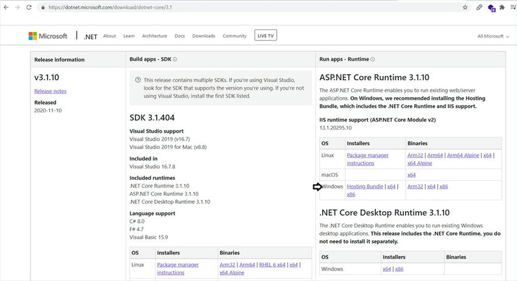The image size is (517, 281).
Task: Click the LIVE TV button
Action: tap(265, 36)
